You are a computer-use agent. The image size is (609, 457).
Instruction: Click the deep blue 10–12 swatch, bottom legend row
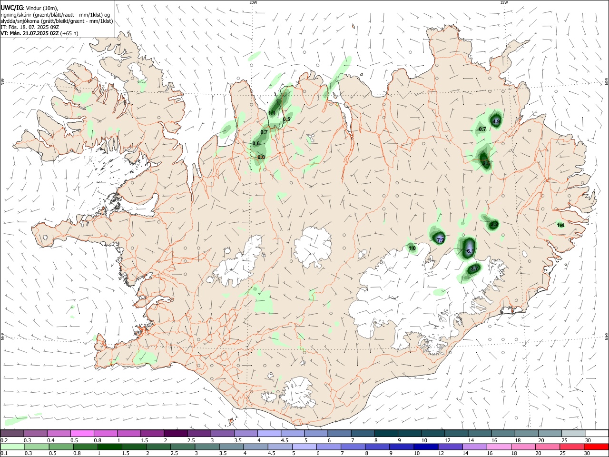coord(426,447)
